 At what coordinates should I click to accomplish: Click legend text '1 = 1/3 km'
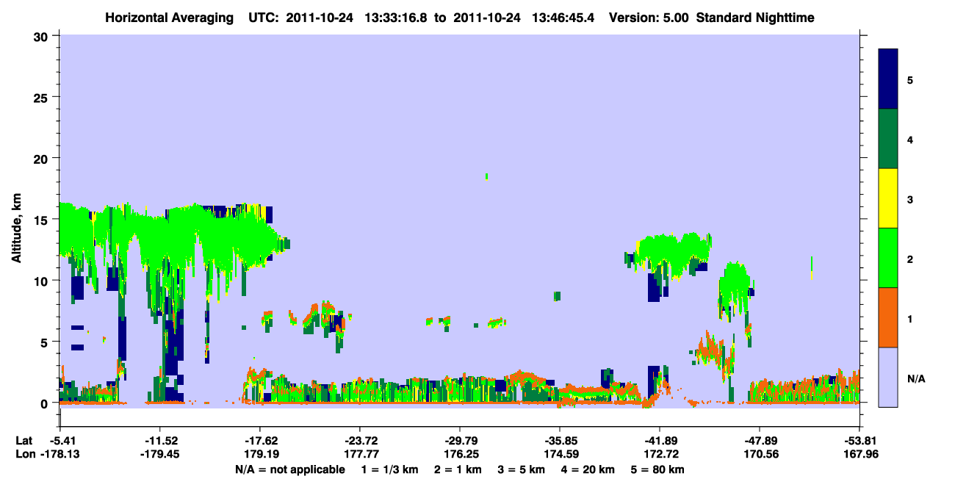[392, 469]
